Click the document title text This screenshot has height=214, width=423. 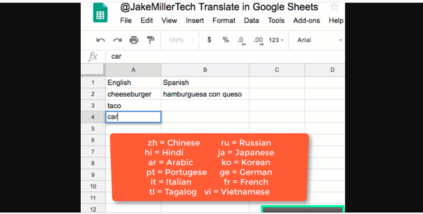pos(219,7)
